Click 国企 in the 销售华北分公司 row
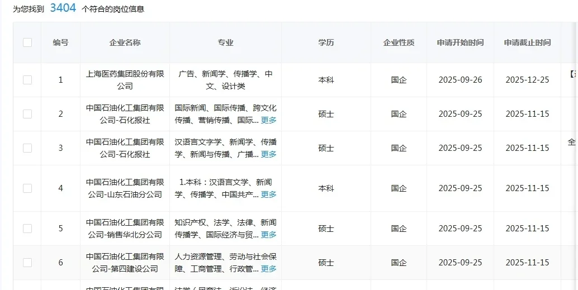Screen dimensions: 578x290 399,229
